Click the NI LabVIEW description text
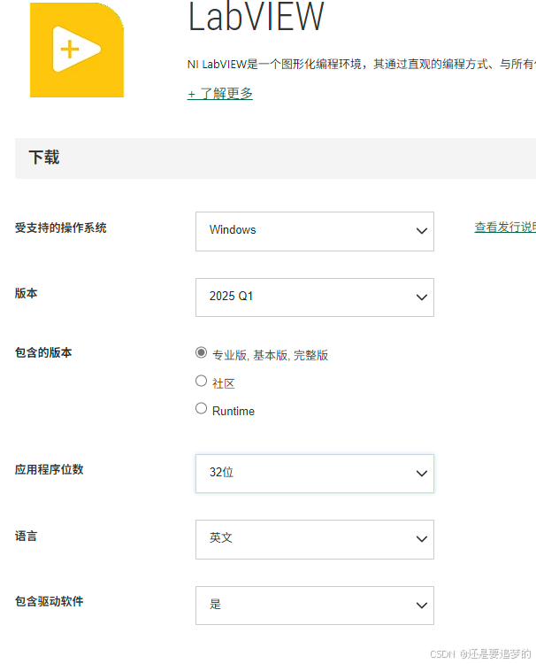Viewport: 536px width, 664px height. pos(362,65)
